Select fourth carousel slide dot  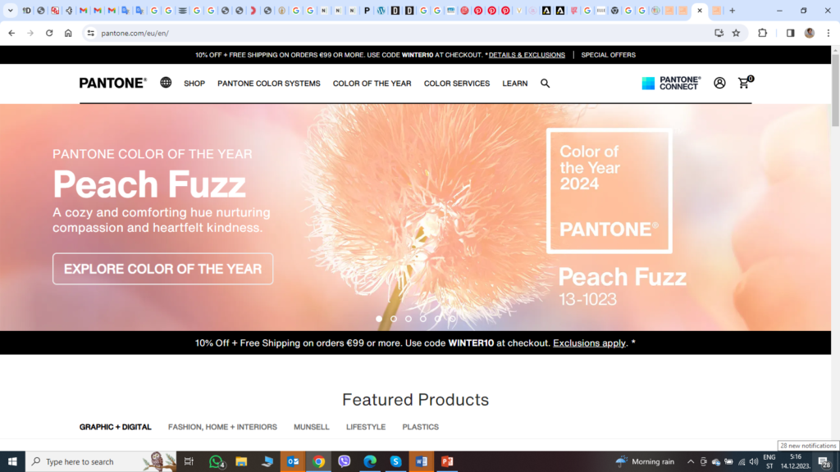click(423, 319)
